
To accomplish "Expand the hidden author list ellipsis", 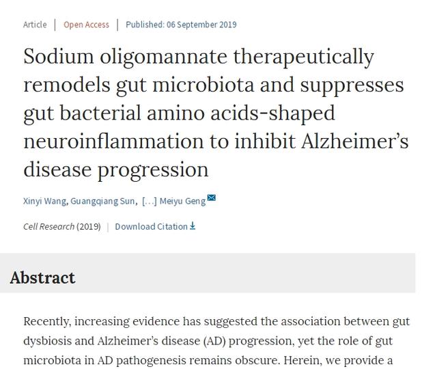I will tap(149, 201).
